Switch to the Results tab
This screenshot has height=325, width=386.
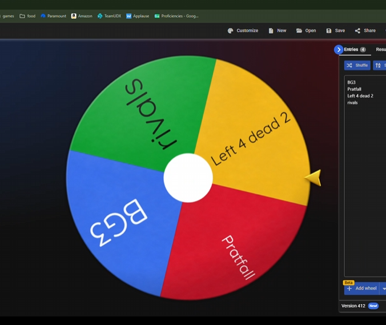[x=381, y=50]
